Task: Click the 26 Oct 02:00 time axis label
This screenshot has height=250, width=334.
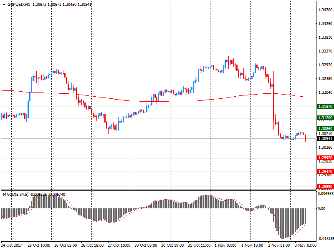Action: [66, 245]
